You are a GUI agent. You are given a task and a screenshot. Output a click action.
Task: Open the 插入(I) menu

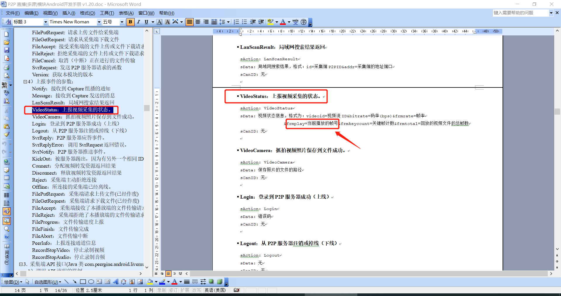click(69, 13)
